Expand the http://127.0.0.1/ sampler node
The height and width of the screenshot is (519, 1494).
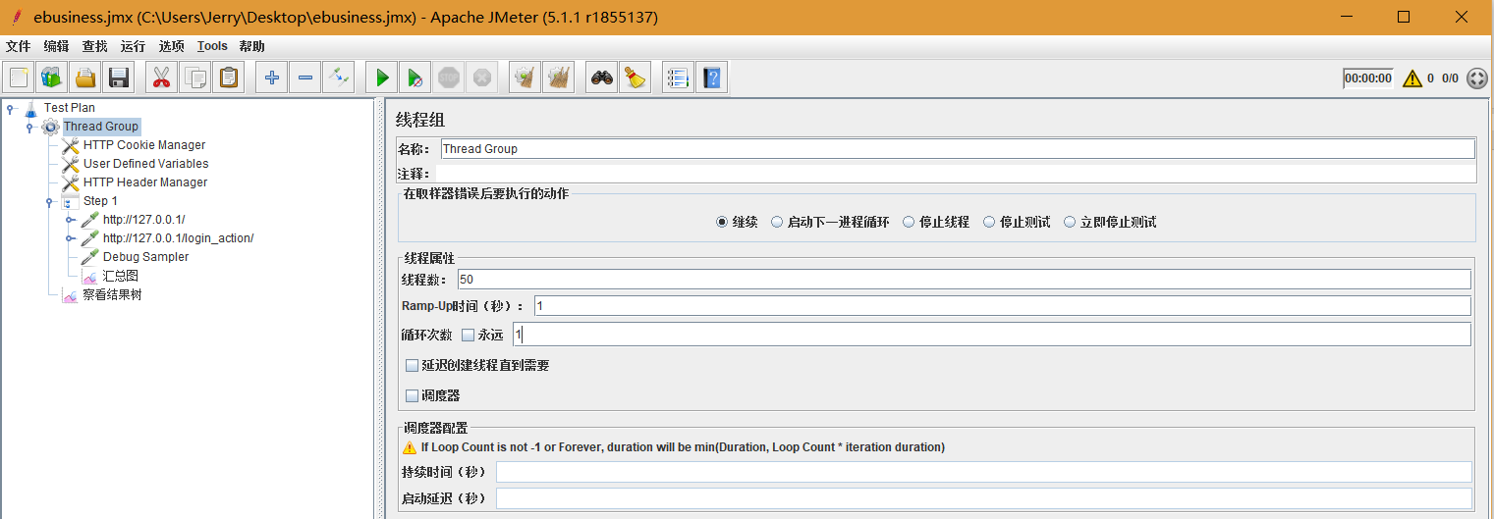[70, 220]
